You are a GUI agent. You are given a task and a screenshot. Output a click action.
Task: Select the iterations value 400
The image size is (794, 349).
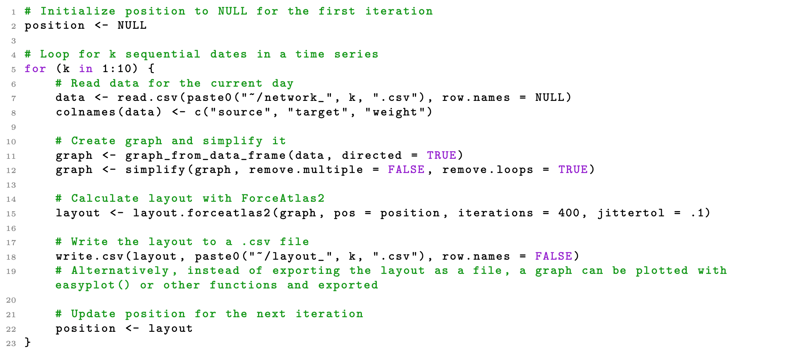click(569, 213)
